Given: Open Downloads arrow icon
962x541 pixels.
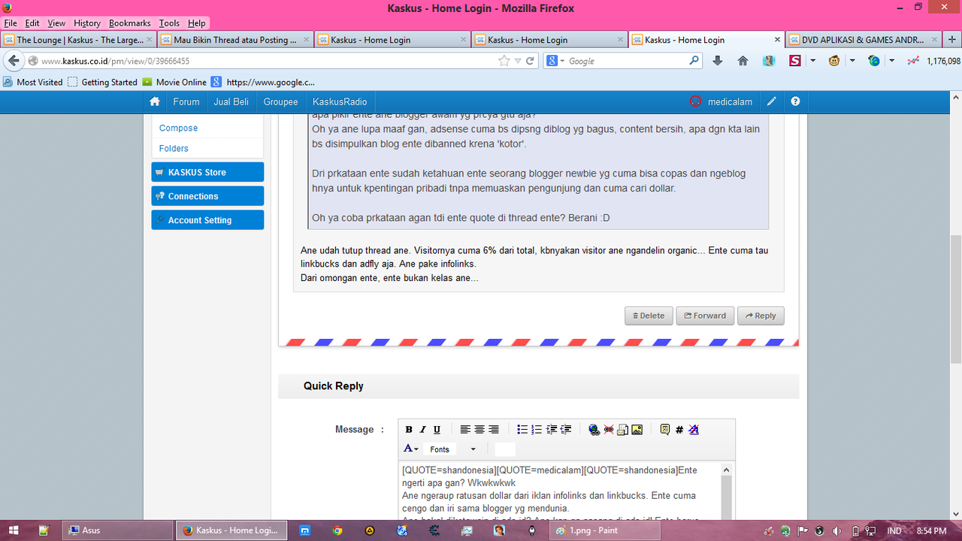Looking at the screenshot, I should point(717,61).
